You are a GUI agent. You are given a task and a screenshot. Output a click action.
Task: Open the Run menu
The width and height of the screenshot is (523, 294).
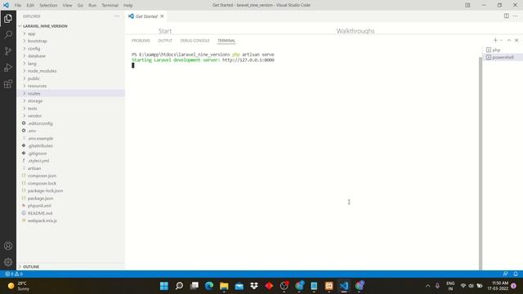click(92, 6)
